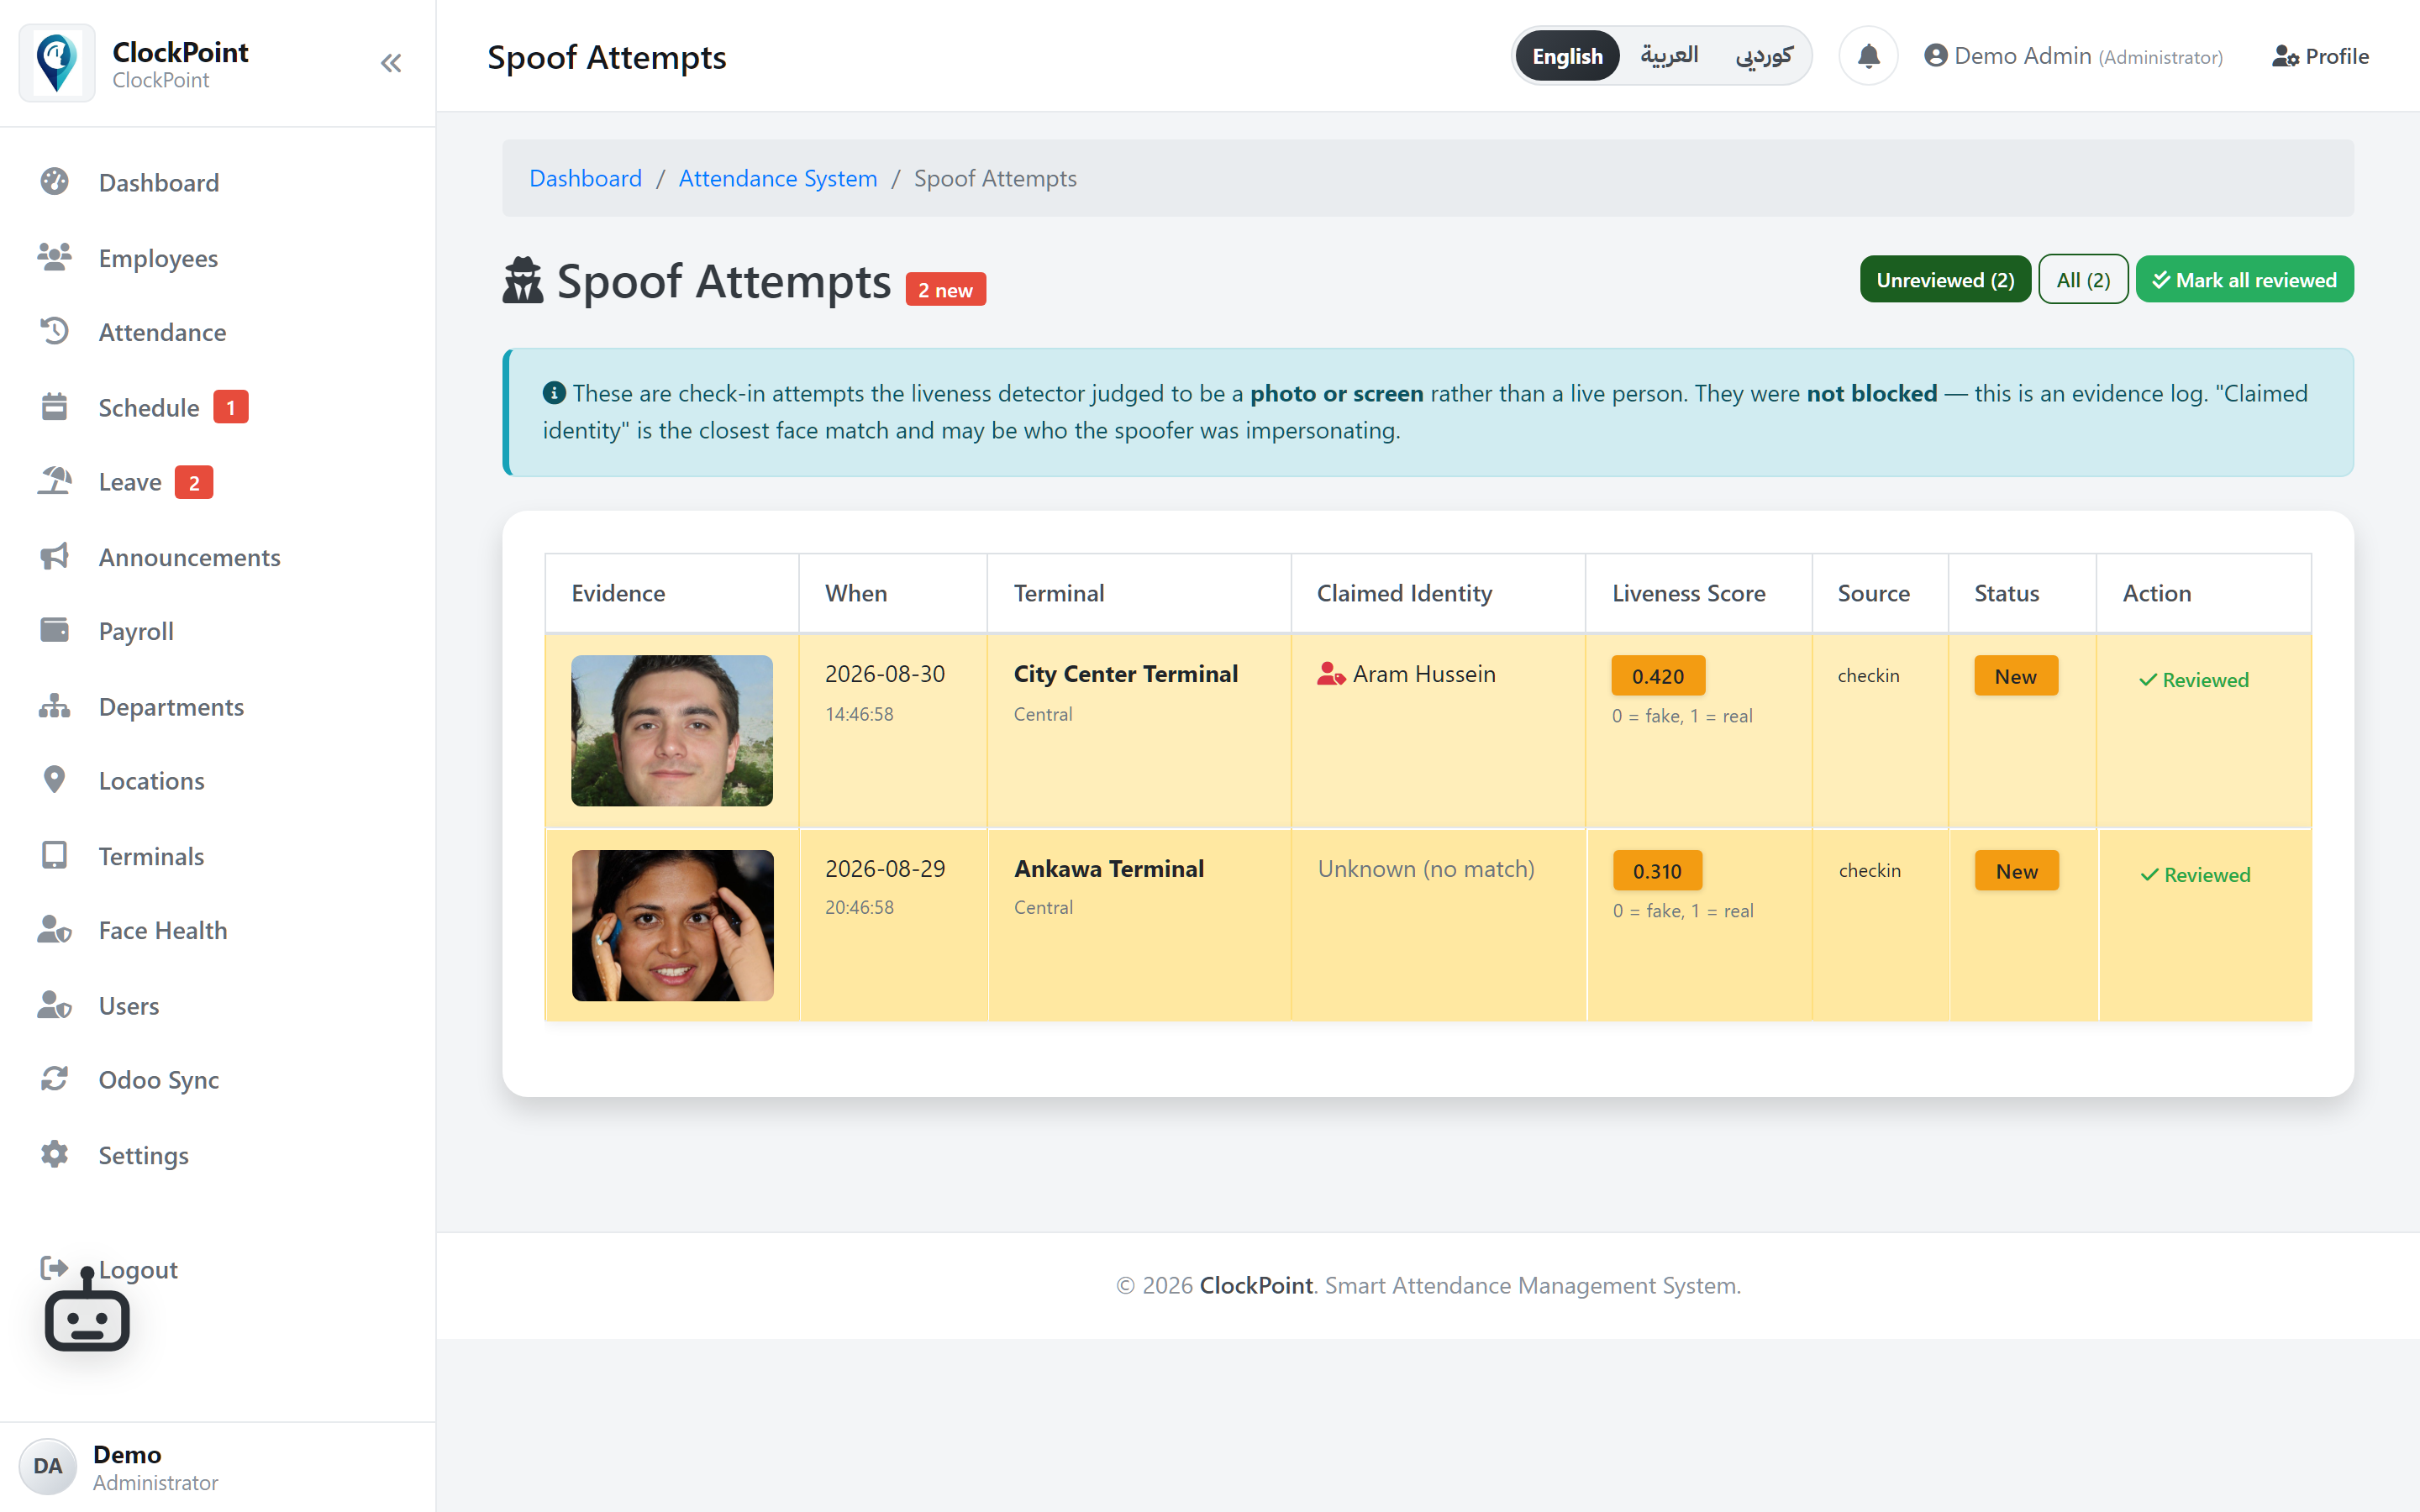This screenshot has height=1512, width=2420.
Task: Open Announcements megaphone icon
Action: pyautogui.click(x=54, y=556)
